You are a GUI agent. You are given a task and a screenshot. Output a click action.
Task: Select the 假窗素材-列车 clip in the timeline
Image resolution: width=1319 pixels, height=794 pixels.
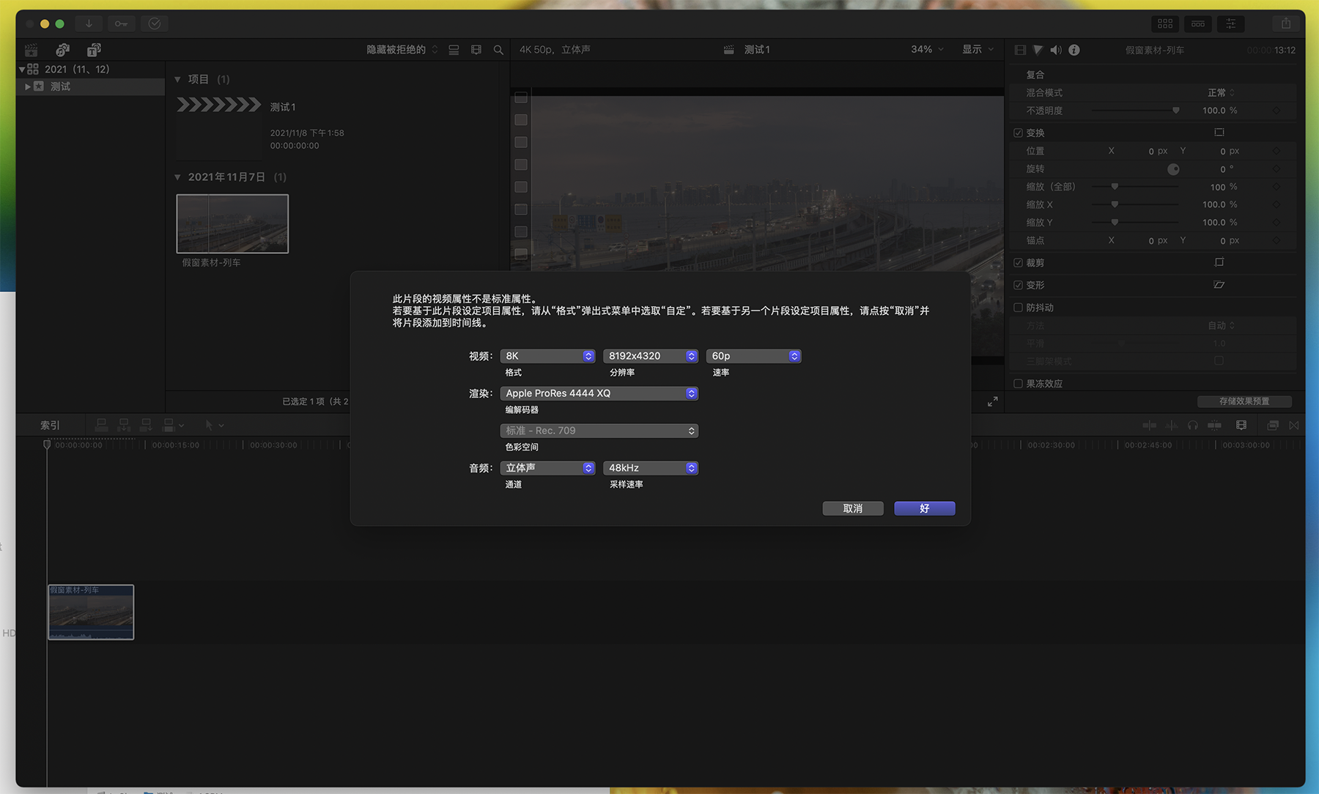(90, 612)
